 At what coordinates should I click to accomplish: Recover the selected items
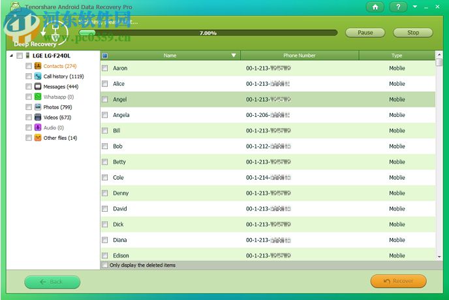[x=398, y=281]
